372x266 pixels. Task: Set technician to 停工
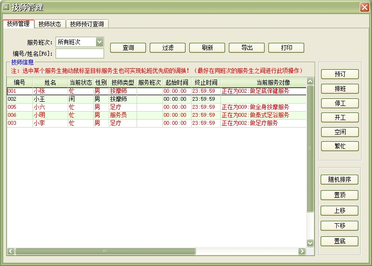[x=340, y=104]
